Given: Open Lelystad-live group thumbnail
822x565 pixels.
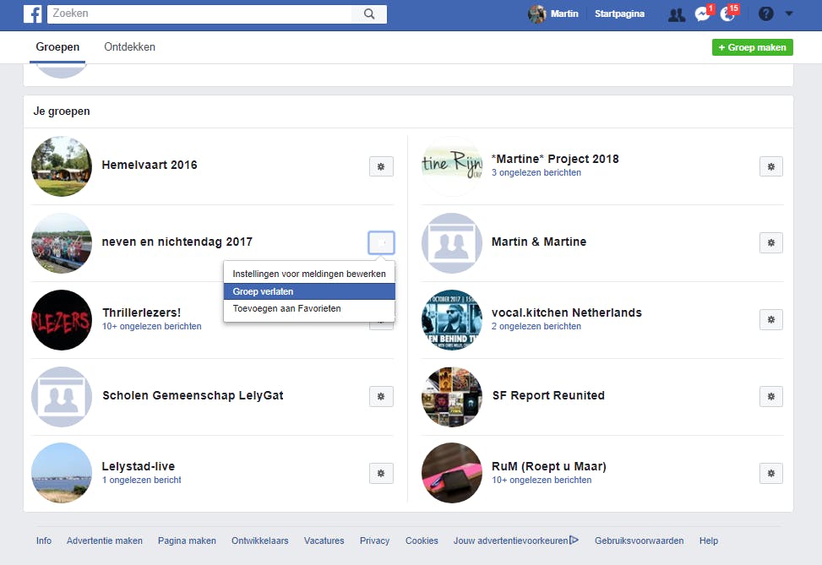Looking at the screenshot, I should (x=62, y=473).
